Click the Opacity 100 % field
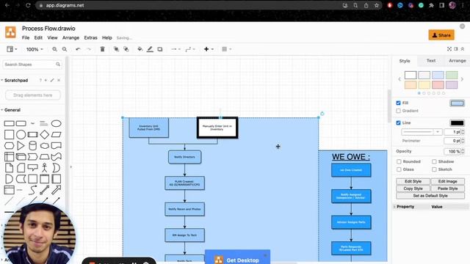 click(x=452, y=152)
